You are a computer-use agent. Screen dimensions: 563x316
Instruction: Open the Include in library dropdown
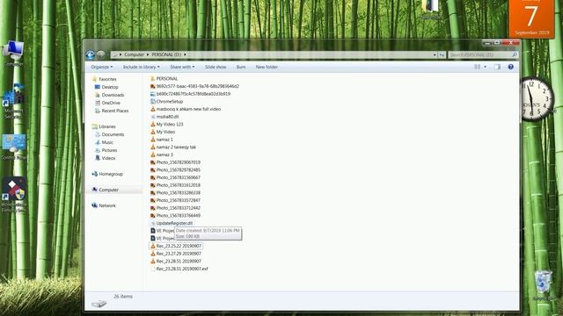(141, 67)
